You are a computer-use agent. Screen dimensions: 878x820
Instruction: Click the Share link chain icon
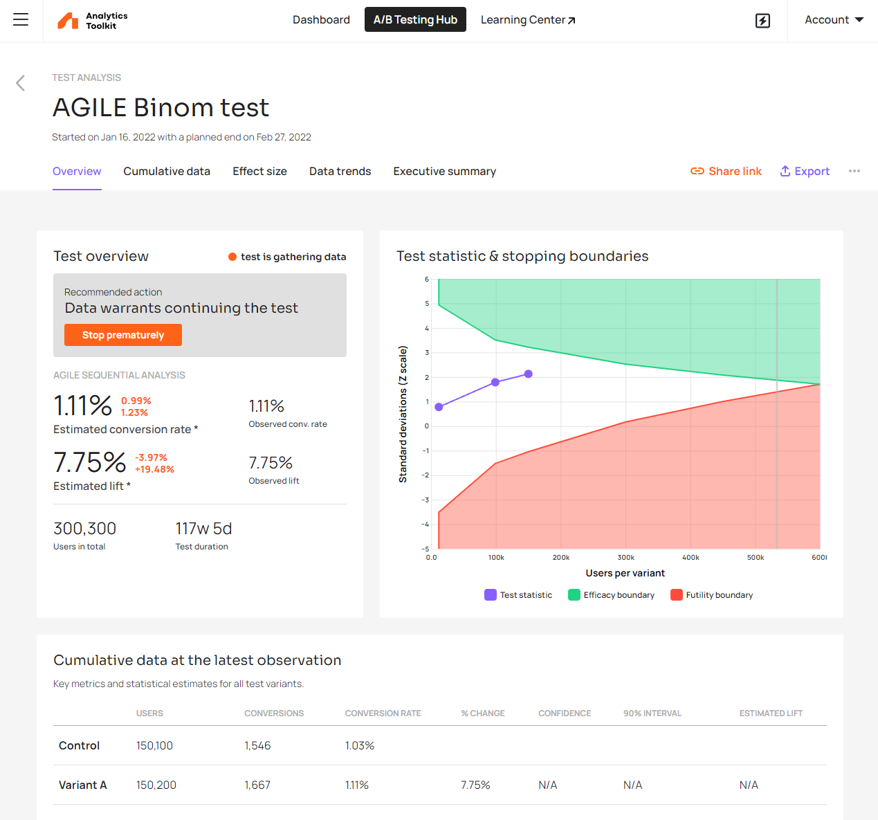click(697, 171)
